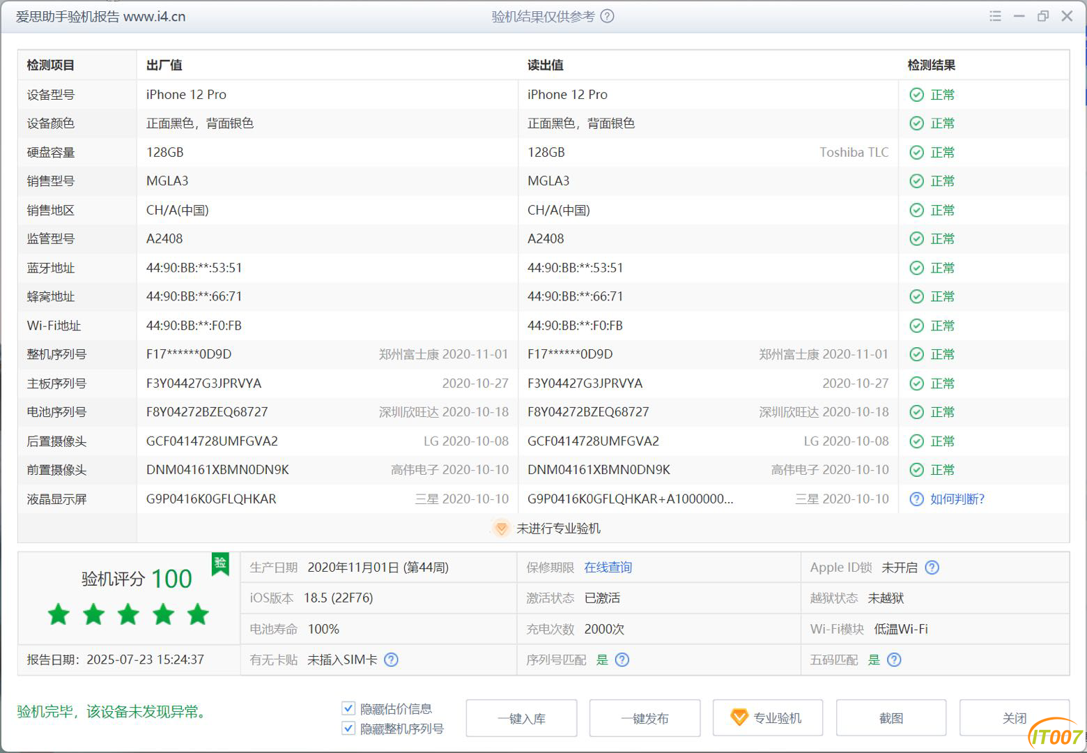Screen dimensions: 1087x753
Task: Click the 正常 check icon for 设备型号
Action: pos(917,95)
